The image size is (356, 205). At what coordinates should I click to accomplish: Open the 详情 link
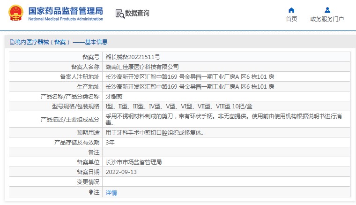(x=111, y=193)
